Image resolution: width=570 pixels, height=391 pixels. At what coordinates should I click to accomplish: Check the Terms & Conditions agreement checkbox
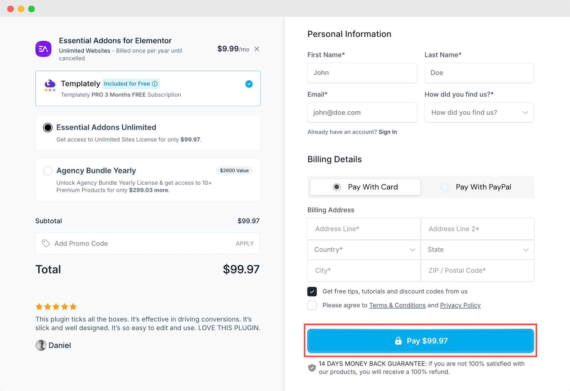[312, 305]
